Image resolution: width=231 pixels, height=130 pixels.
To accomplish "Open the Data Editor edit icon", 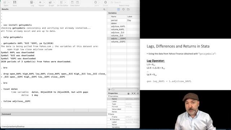I will tap(72, 2).
